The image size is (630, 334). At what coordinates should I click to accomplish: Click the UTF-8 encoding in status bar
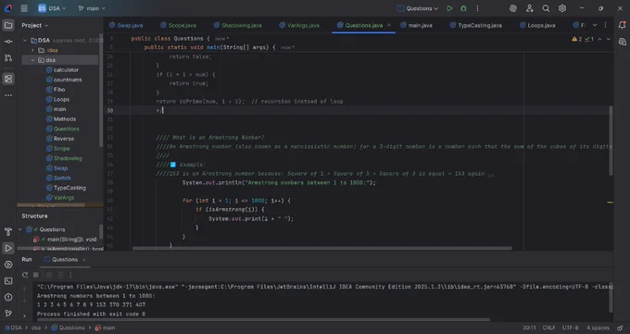pos(570,328)
